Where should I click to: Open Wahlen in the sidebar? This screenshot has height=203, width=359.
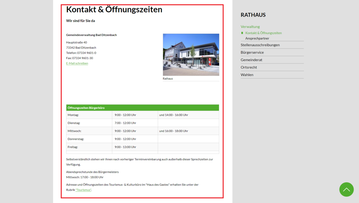coord(247,75)
